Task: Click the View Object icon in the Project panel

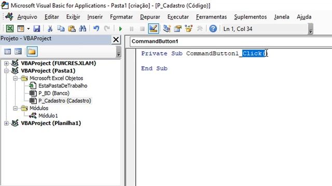Action: coord(18,52)
